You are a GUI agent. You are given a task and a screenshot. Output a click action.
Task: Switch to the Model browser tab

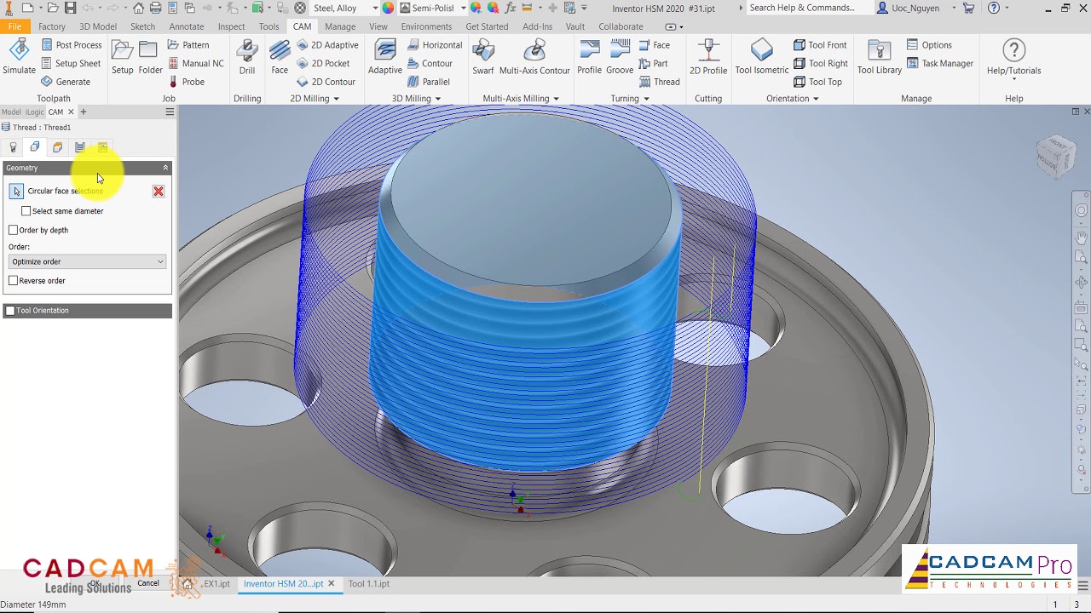[x=11, y=112]
